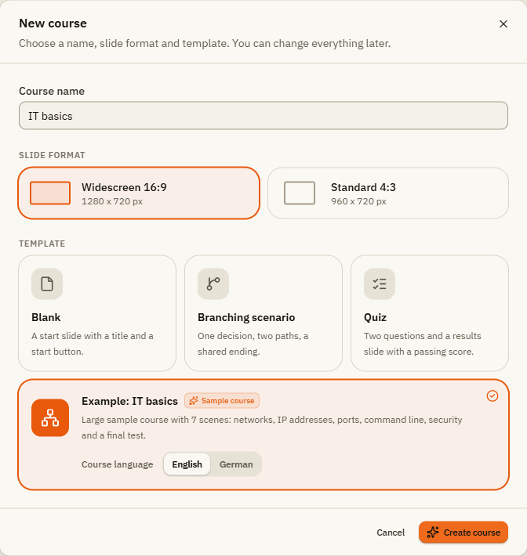Click the Cancel button
527x556 pixels.
point(391,533)
